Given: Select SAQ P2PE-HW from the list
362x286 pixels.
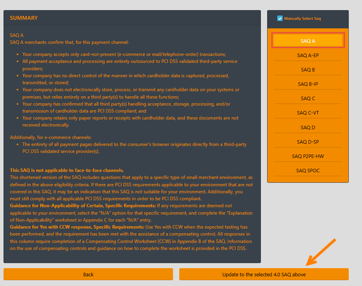Looking at the screenshot, I should pyautogui.click(x=308, y=156).
